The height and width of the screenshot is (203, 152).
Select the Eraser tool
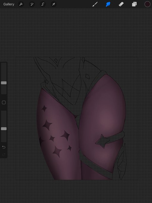point(121,4)
